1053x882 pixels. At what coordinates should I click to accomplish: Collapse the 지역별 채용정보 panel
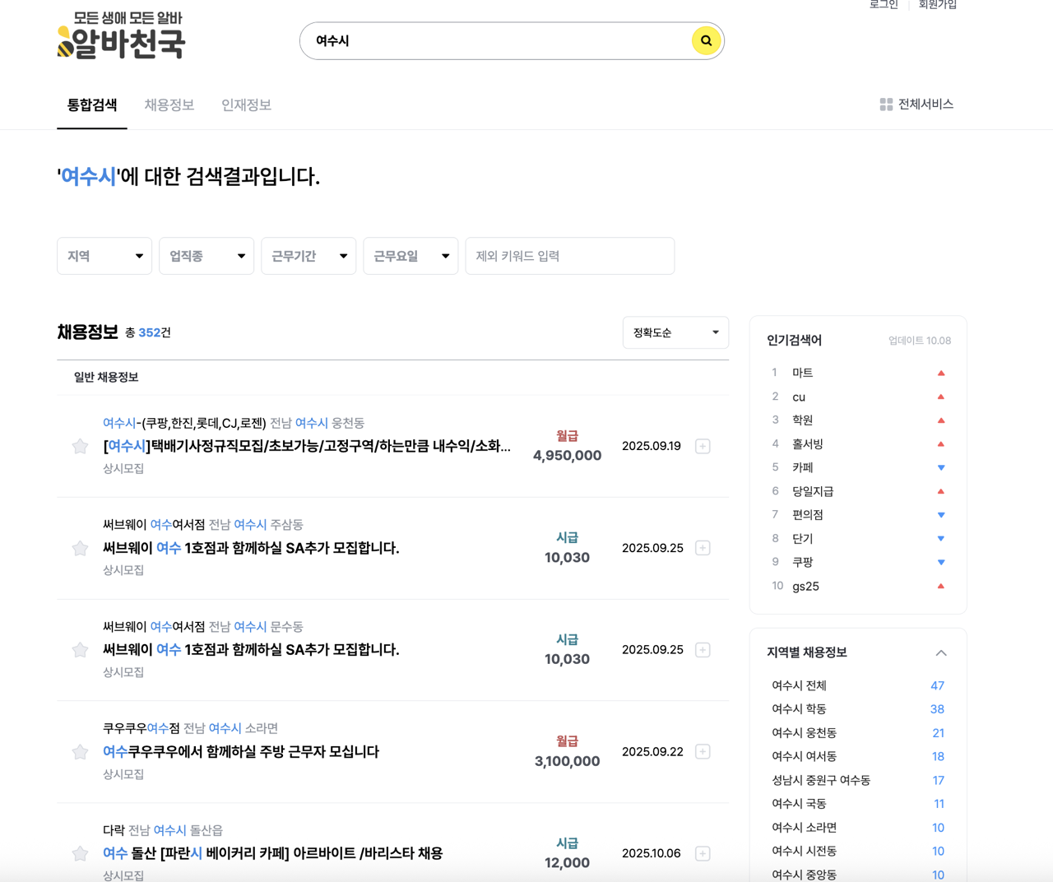click(x=940, y=652)
